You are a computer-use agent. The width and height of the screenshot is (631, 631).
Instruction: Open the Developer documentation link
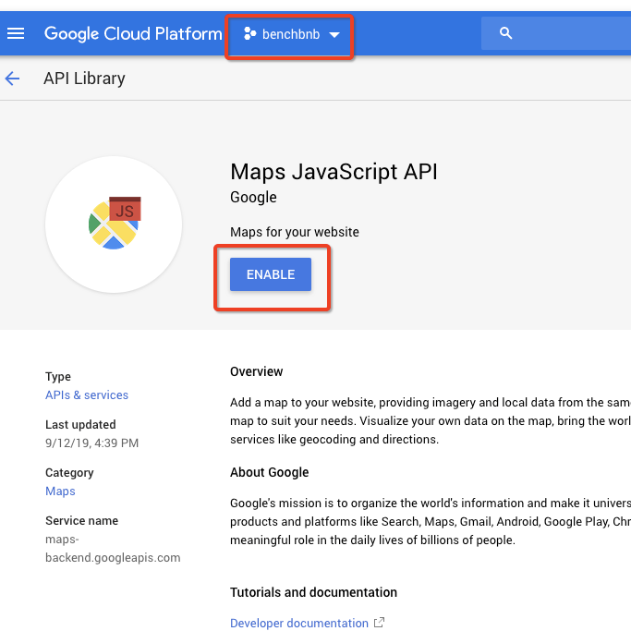[299, 623]
